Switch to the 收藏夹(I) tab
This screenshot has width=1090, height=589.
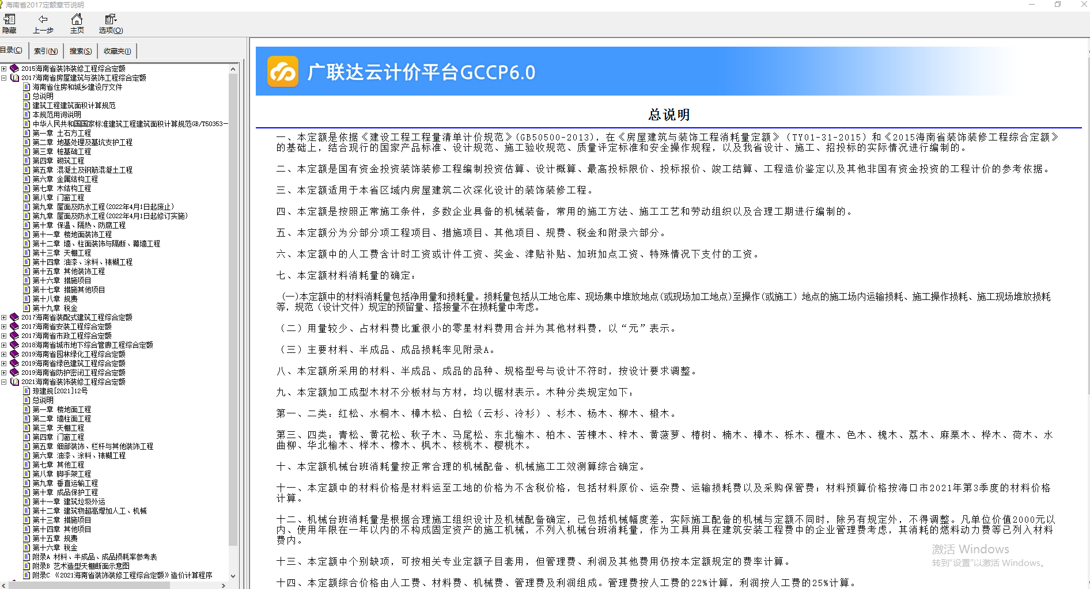click(x=118, y=51)
